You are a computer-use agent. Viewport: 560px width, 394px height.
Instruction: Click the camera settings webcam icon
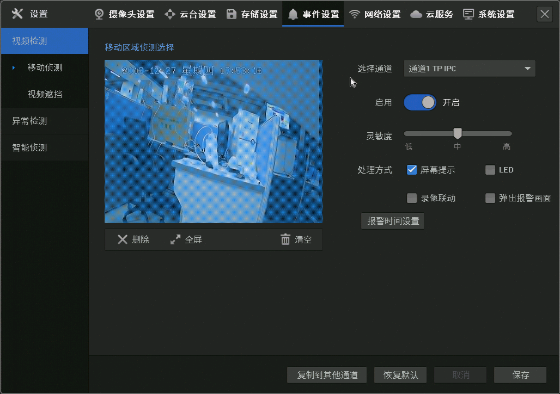pos(99,14)
